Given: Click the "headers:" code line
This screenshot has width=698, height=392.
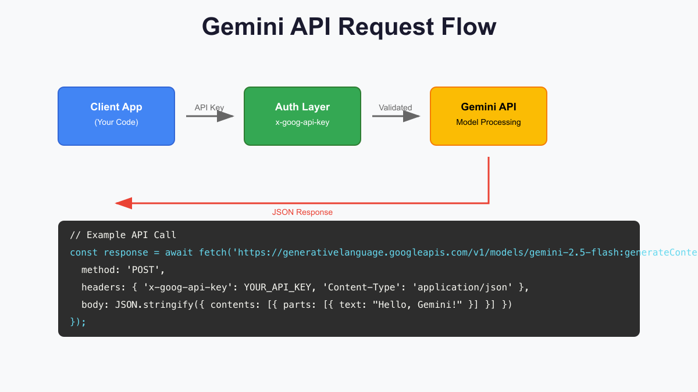Looking at the screenshot, I should click(x=305, y=287).
